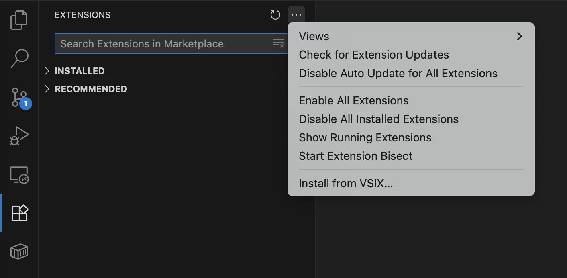Image resolution: width=567 pixels, height=278 pixels.
Task: Open Source Control view
Action: click(19, 98)
